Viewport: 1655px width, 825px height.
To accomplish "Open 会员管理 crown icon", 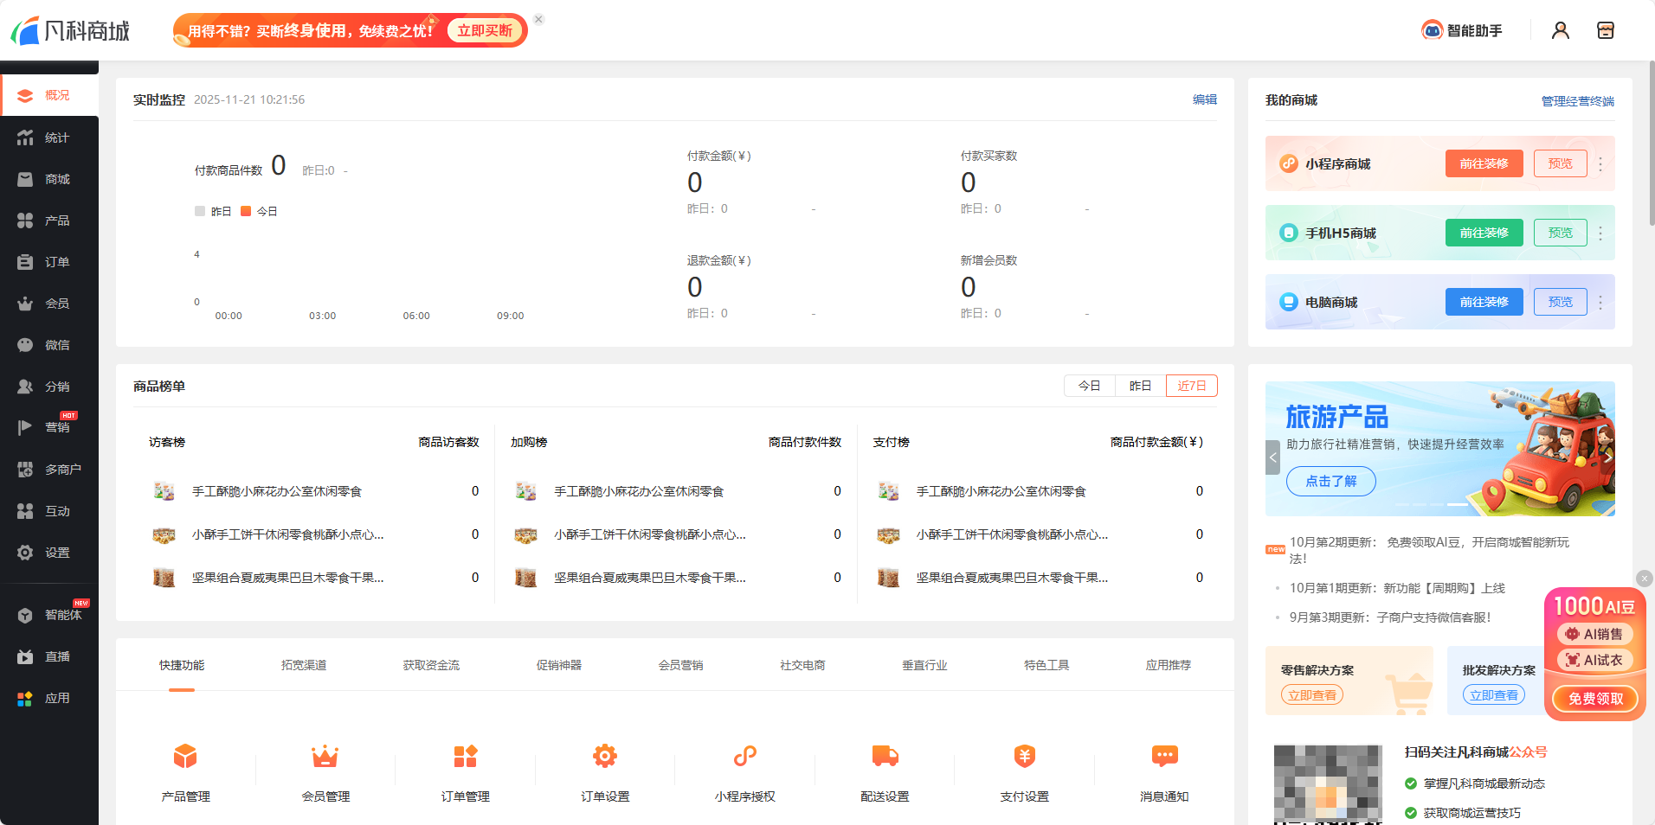I will tap(325, 757).
